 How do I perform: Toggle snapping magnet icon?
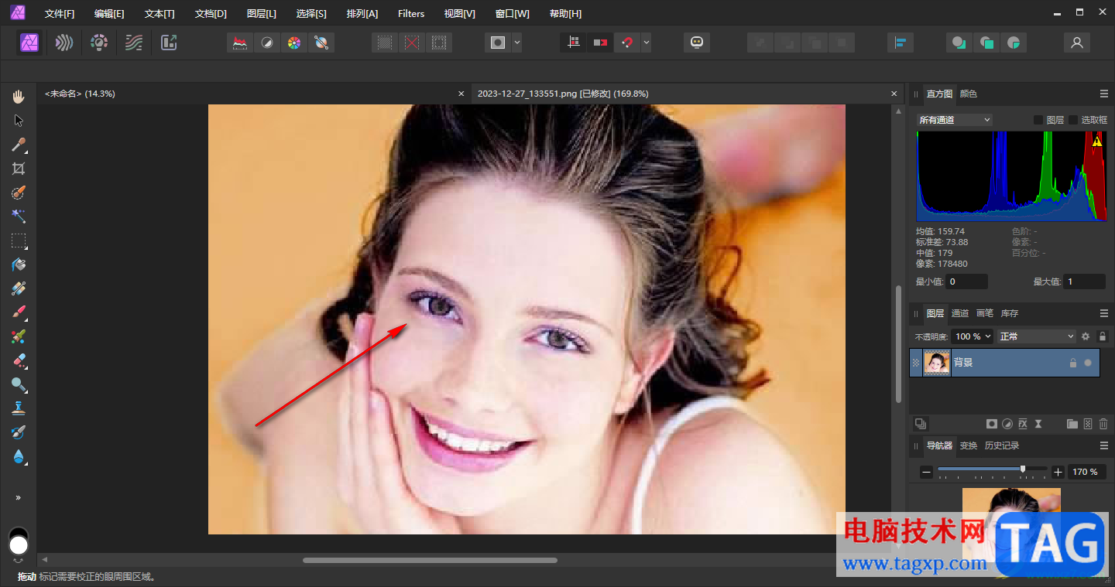coord(627,43)
